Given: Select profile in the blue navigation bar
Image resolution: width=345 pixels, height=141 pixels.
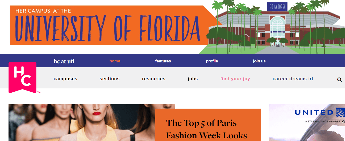Looking at the screenshot, I should [x=212, y=61].
